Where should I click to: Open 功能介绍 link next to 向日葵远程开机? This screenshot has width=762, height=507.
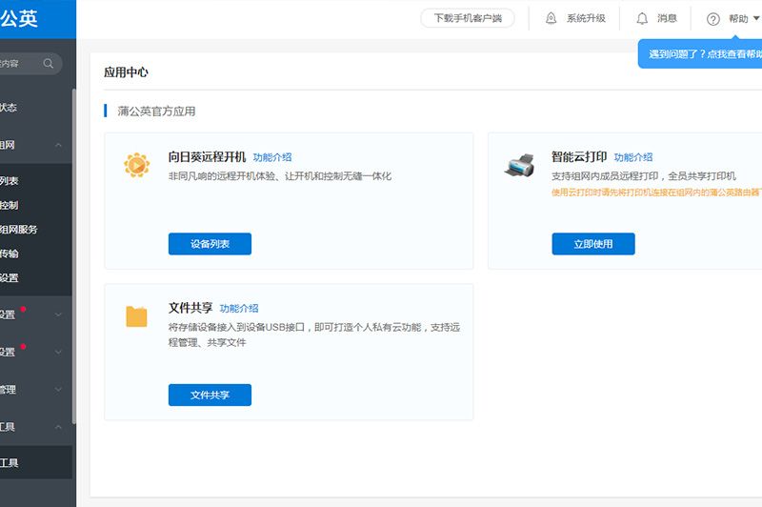(272, 157)
